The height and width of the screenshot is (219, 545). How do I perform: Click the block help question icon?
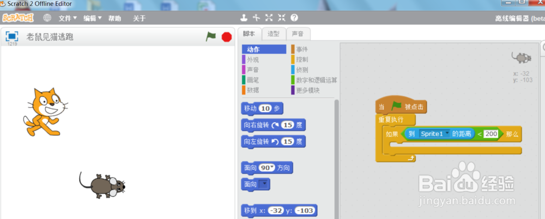click(x=294, y=18)
